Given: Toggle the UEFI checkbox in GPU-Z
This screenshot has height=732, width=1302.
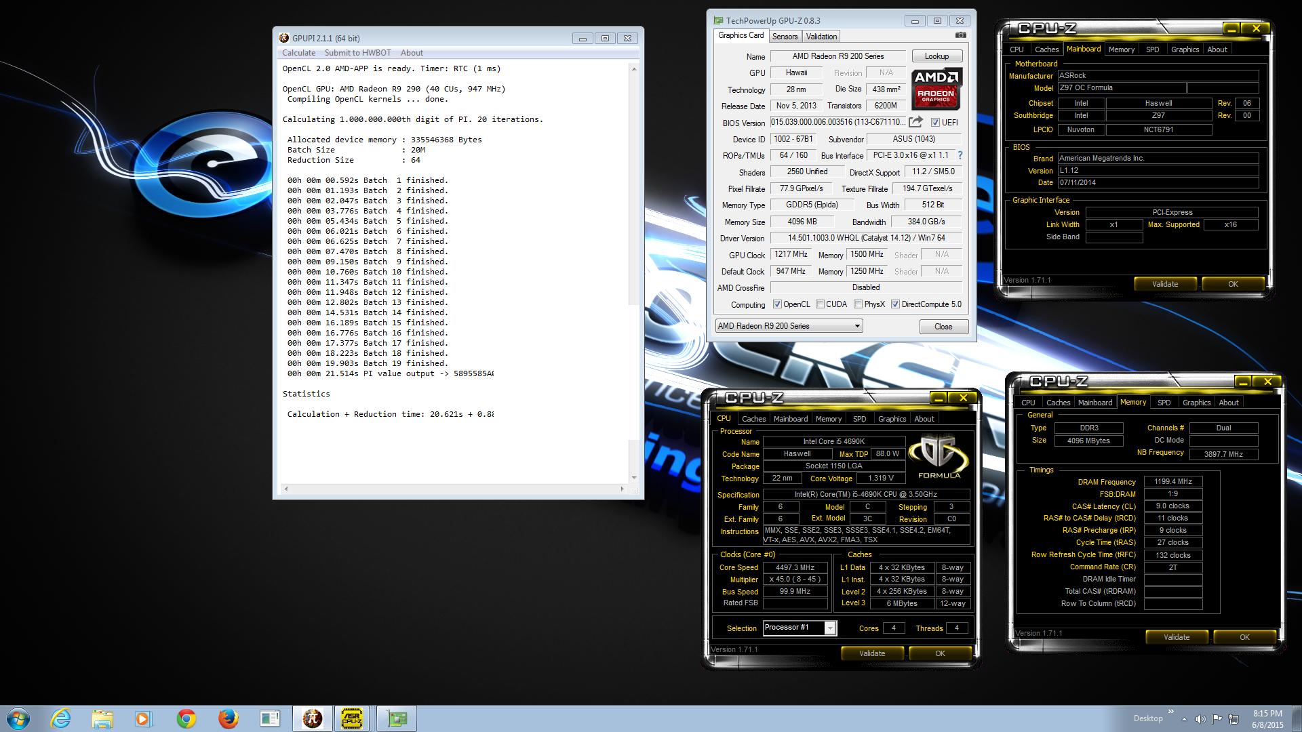Looking at the screenshot, I should 935,123.
